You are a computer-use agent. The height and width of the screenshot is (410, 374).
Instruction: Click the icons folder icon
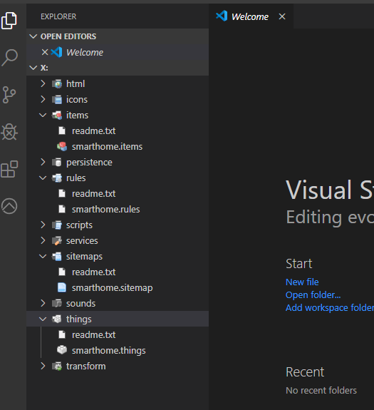(x=57, y=100)
